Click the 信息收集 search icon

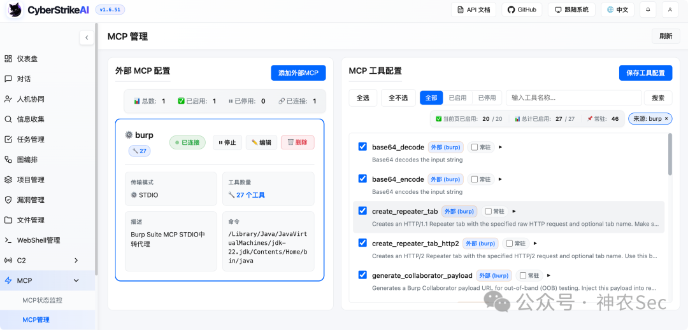pyautogui.click(x=8, y=119)
